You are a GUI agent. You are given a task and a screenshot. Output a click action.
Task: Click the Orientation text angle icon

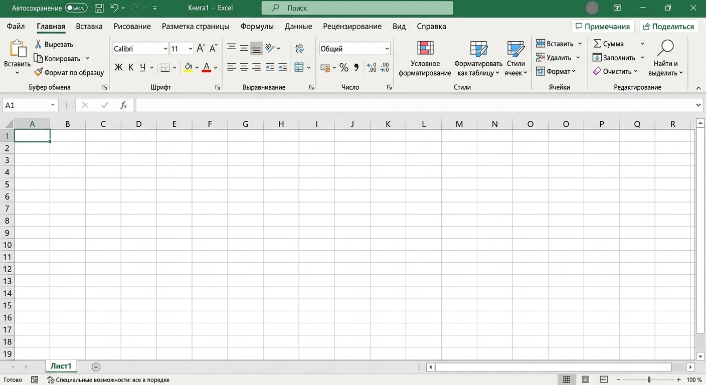(x=270, y=48)
